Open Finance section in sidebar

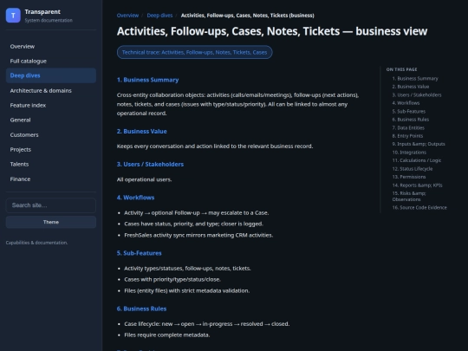pos(51,179)
